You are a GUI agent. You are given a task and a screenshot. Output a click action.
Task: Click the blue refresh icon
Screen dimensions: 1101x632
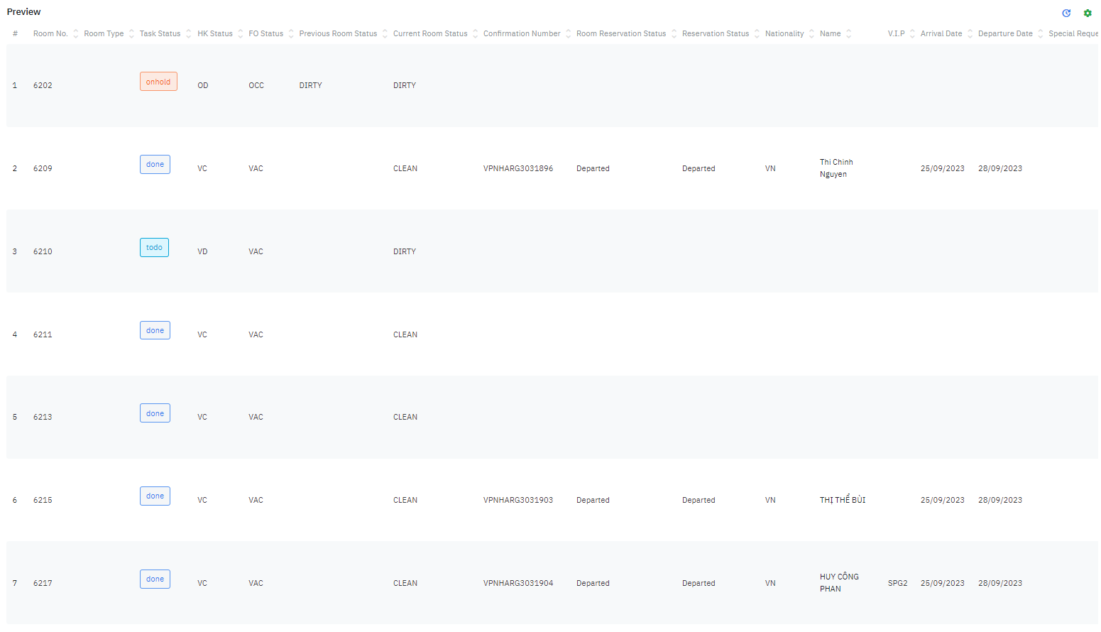point(1066,13)
